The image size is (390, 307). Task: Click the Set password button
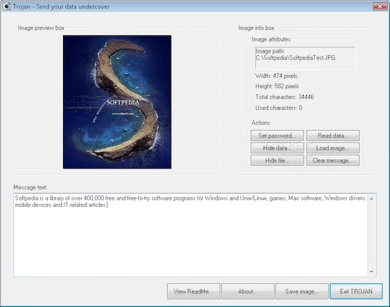tap(277, 136)
